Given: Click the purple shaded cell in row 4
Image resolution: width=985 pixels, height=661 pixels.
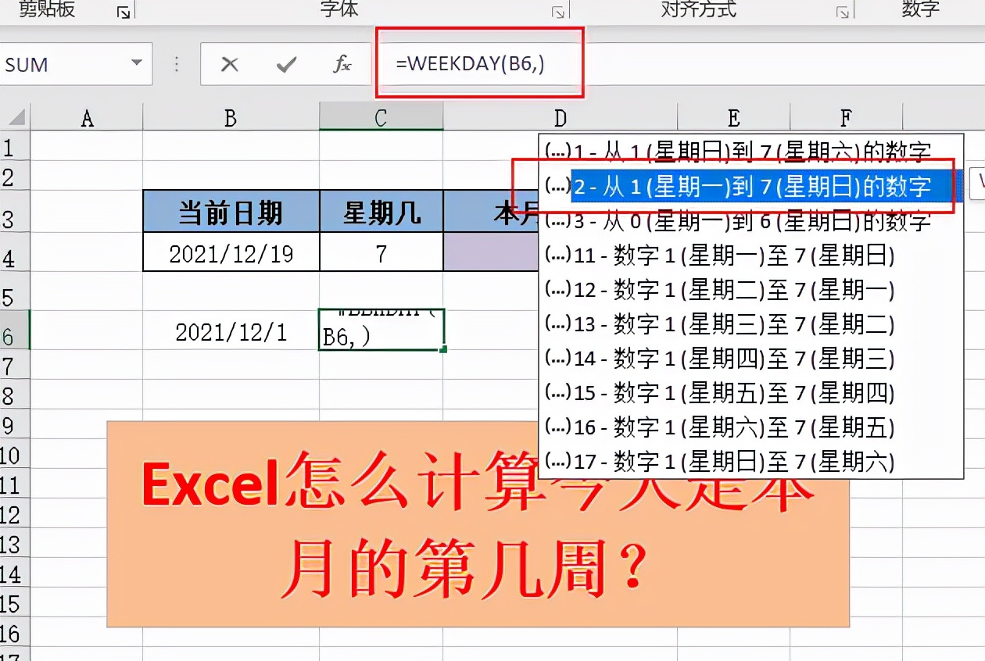Looking at the screenshot, I should [x=491, y=252].
